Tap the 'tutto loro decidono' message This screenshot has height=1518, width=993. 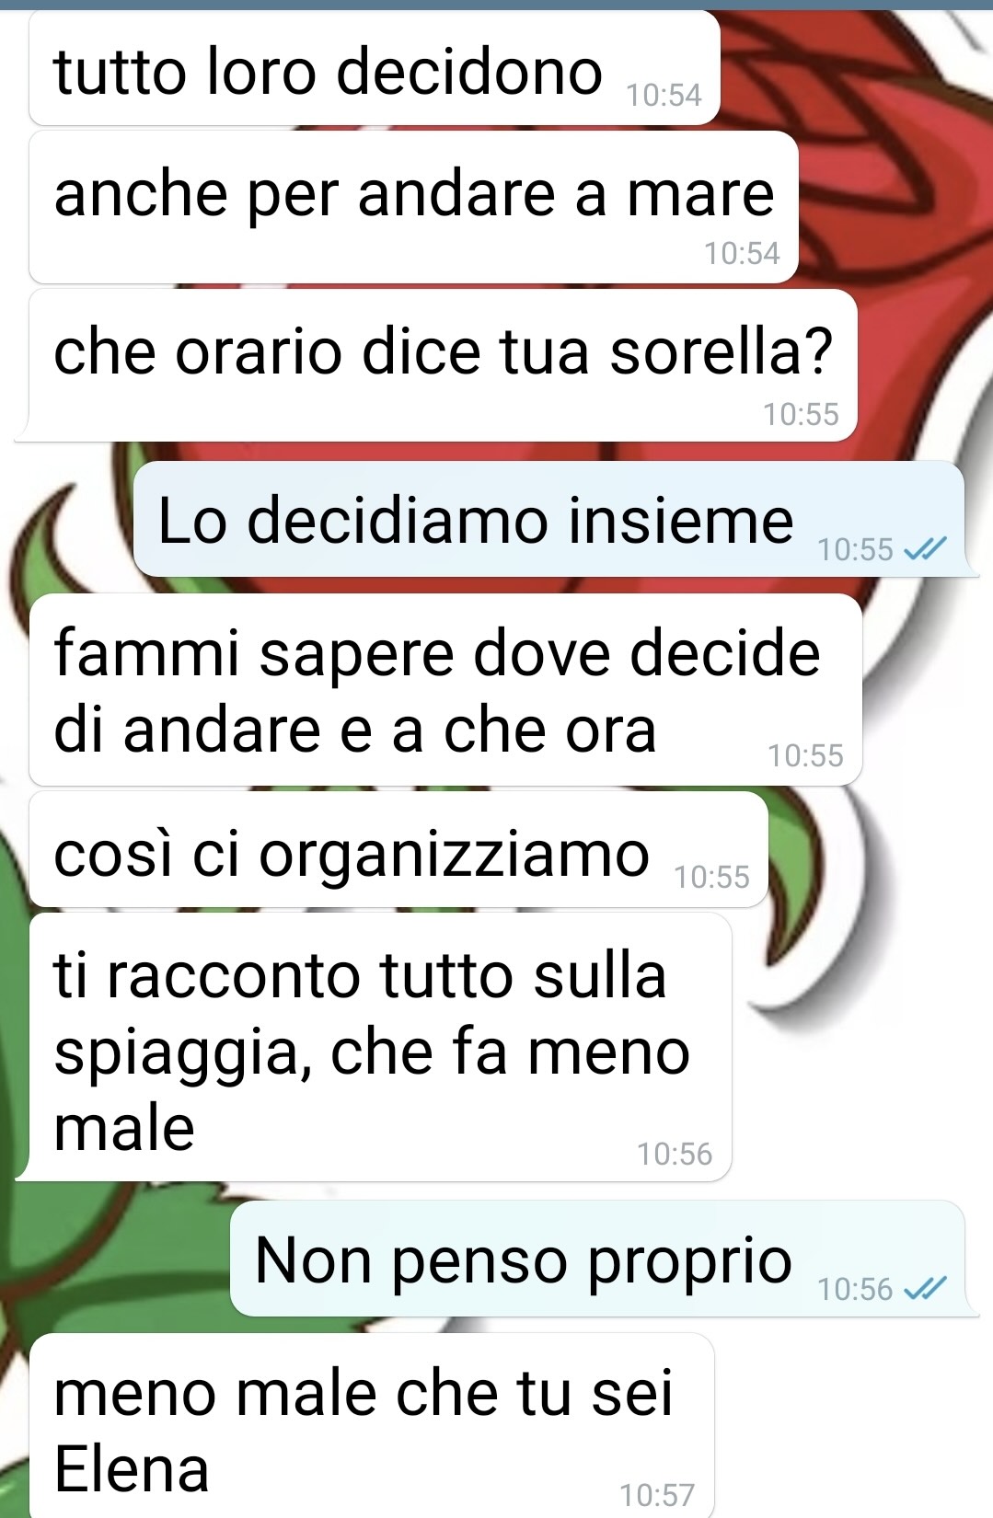pos(374,69)
